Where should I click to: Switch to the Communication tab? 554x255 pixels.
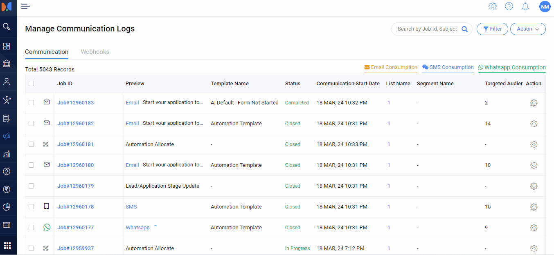pyautogui.click(x=47, y=52)
